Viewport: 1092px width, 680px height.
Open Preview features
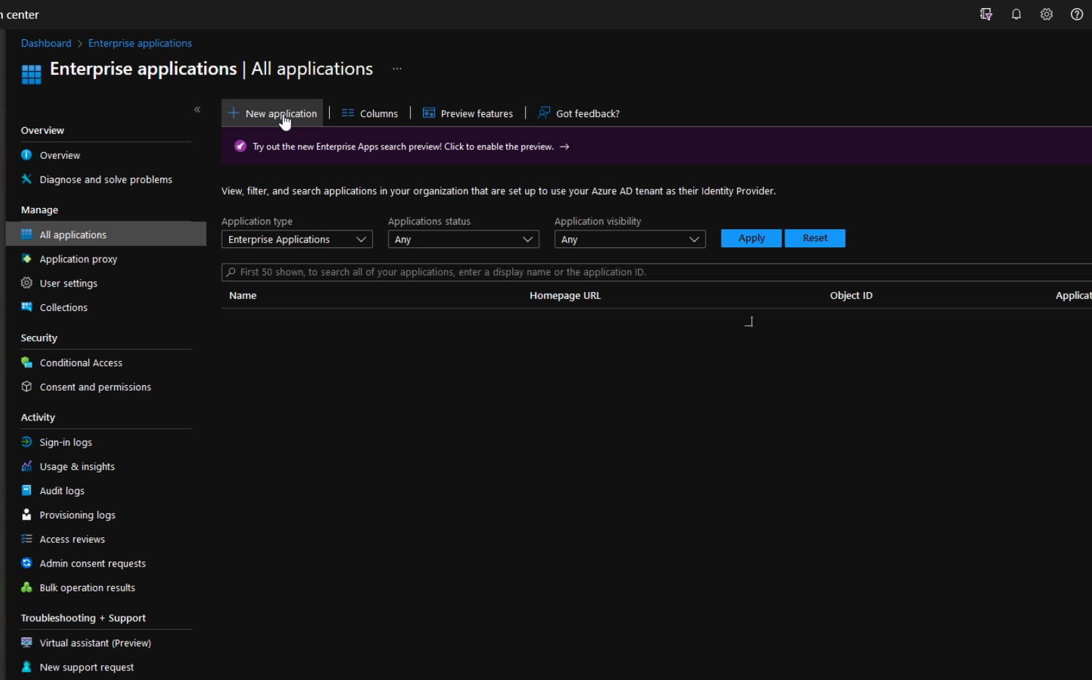(x=468, y=114)
